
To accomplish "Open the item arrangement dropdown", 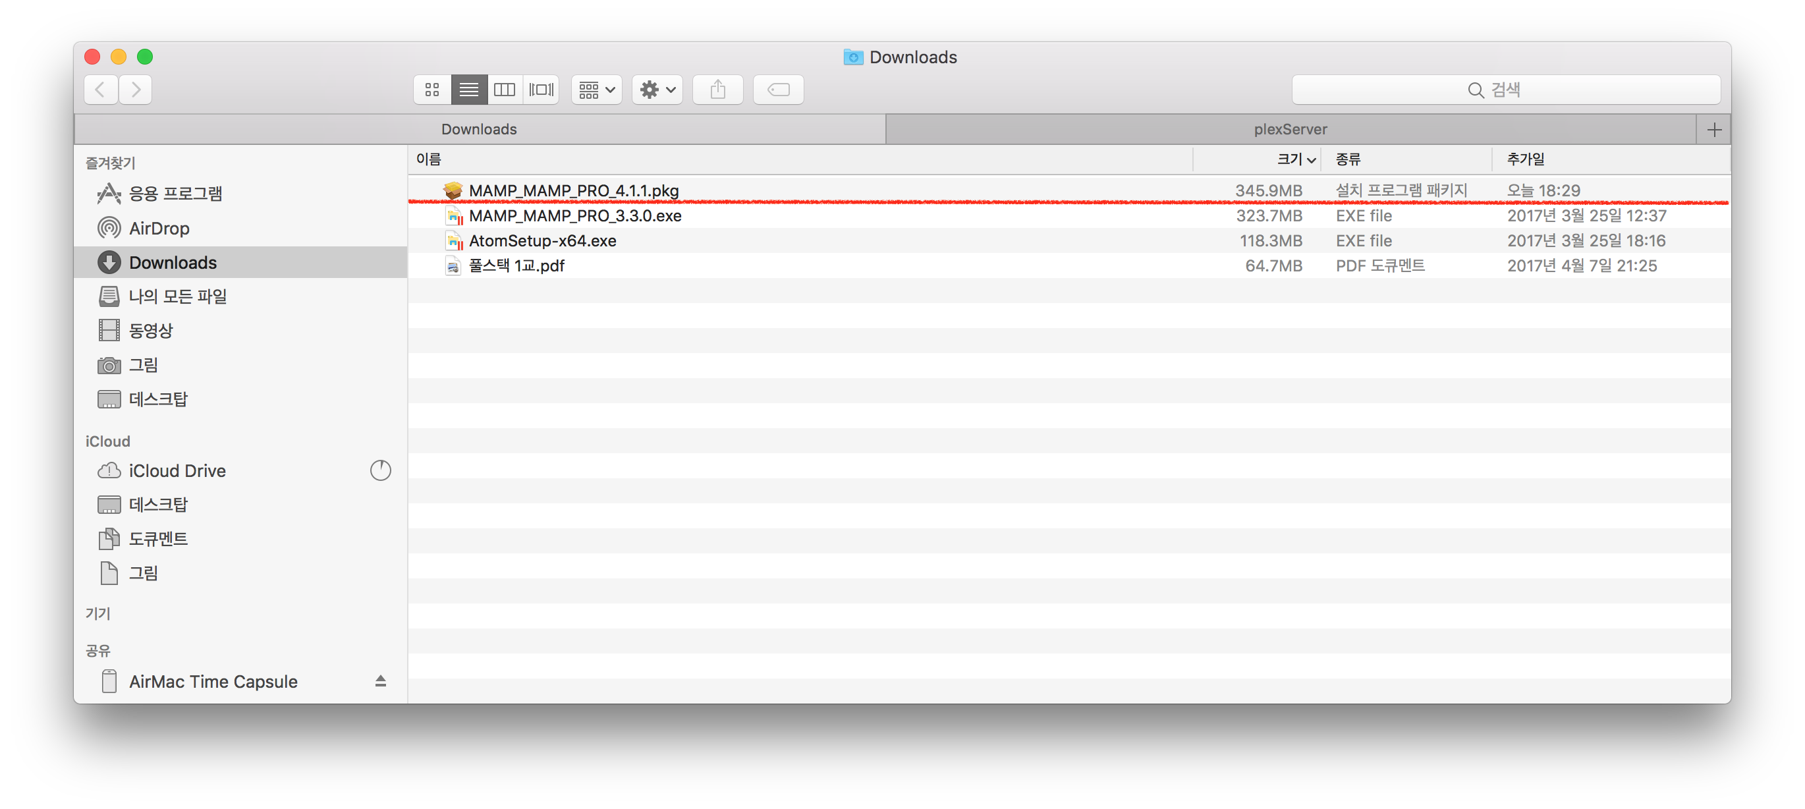I will click(596, 90).
